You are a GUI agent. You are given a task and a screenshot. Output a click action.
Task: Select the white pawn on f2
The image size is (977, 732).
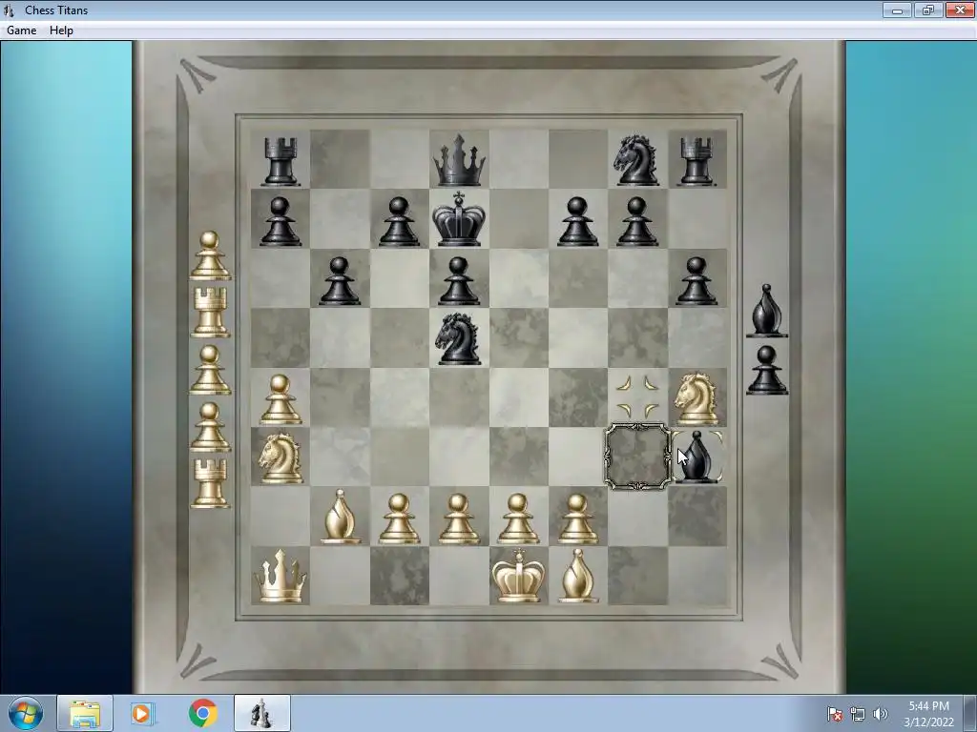pos(577,519)
